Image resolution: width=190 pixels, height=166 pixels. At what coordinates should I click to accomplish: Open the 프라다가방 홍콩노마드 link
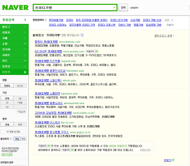49,103
